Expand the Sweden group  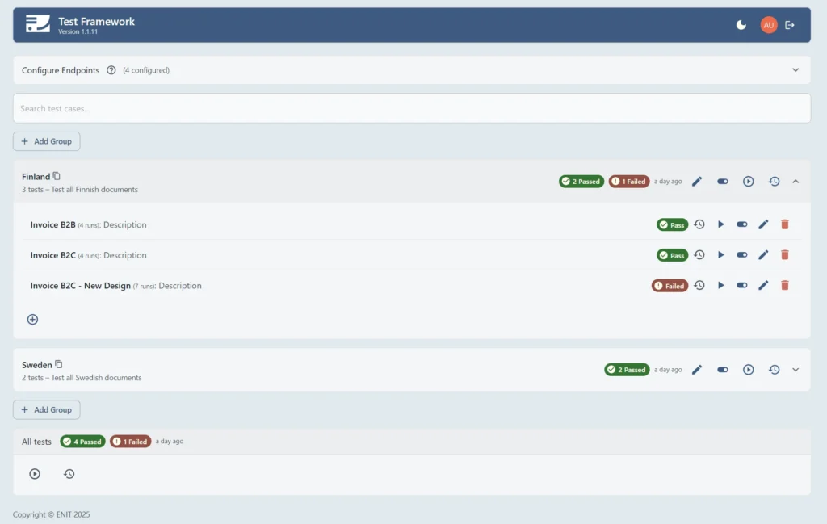click(x=796, y=369)
